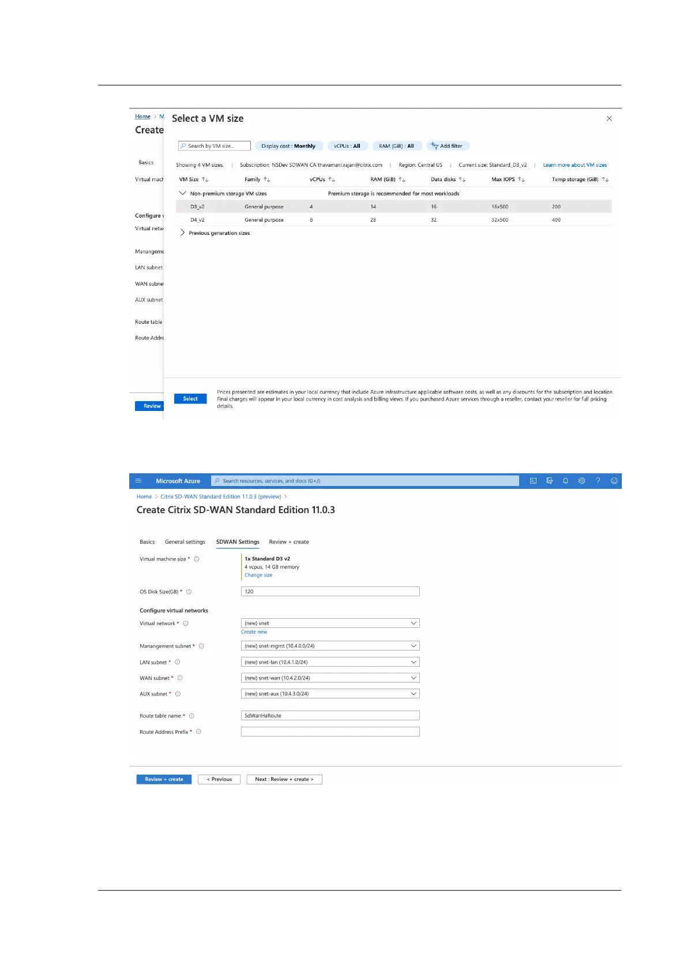Image resolution: width=687 pixels, height=972 pixels.
Task: Open the feedback smiley icon
Action: (614, 481)
